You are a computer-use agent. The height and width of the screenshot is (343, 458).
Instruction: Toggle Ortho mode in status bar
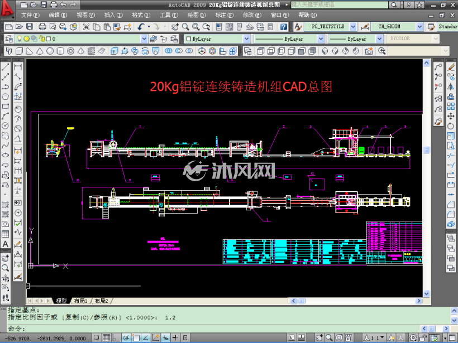point(116,338)
